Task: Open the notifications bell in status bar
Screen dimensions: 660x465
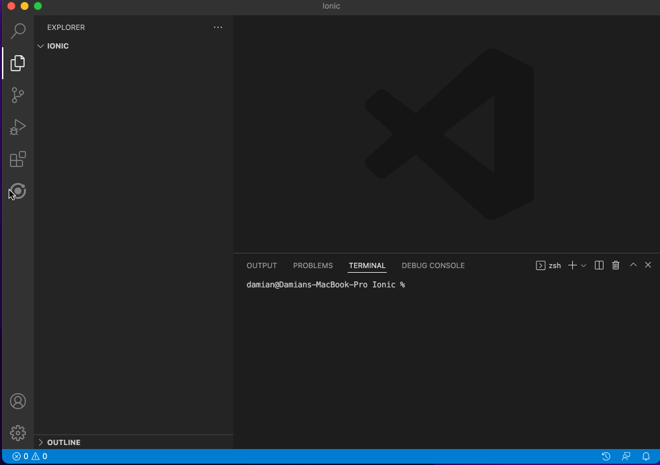Action: pyautogui.click(x=645, y=456)
